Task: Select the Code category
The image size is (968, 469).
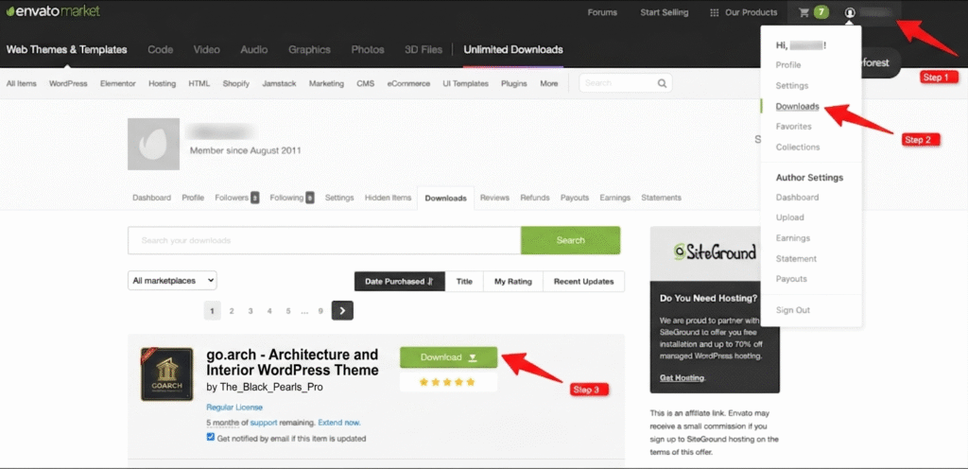Action: point(161,49)
